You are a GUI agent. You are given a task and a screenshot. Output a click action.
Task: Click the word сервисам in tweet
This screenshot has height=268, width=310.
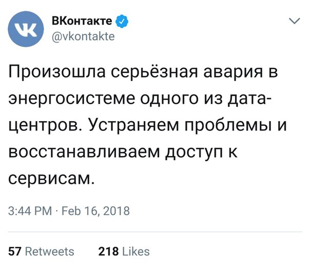51,179
